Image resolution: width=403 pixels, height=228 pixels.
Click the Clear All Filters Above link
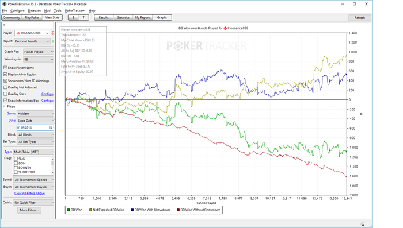pos(29,193)
